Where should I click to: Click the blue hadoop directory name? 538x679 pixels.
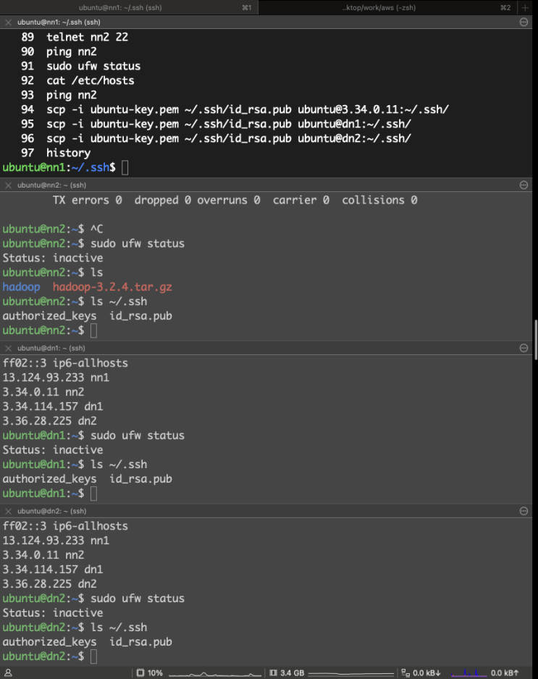21,287
